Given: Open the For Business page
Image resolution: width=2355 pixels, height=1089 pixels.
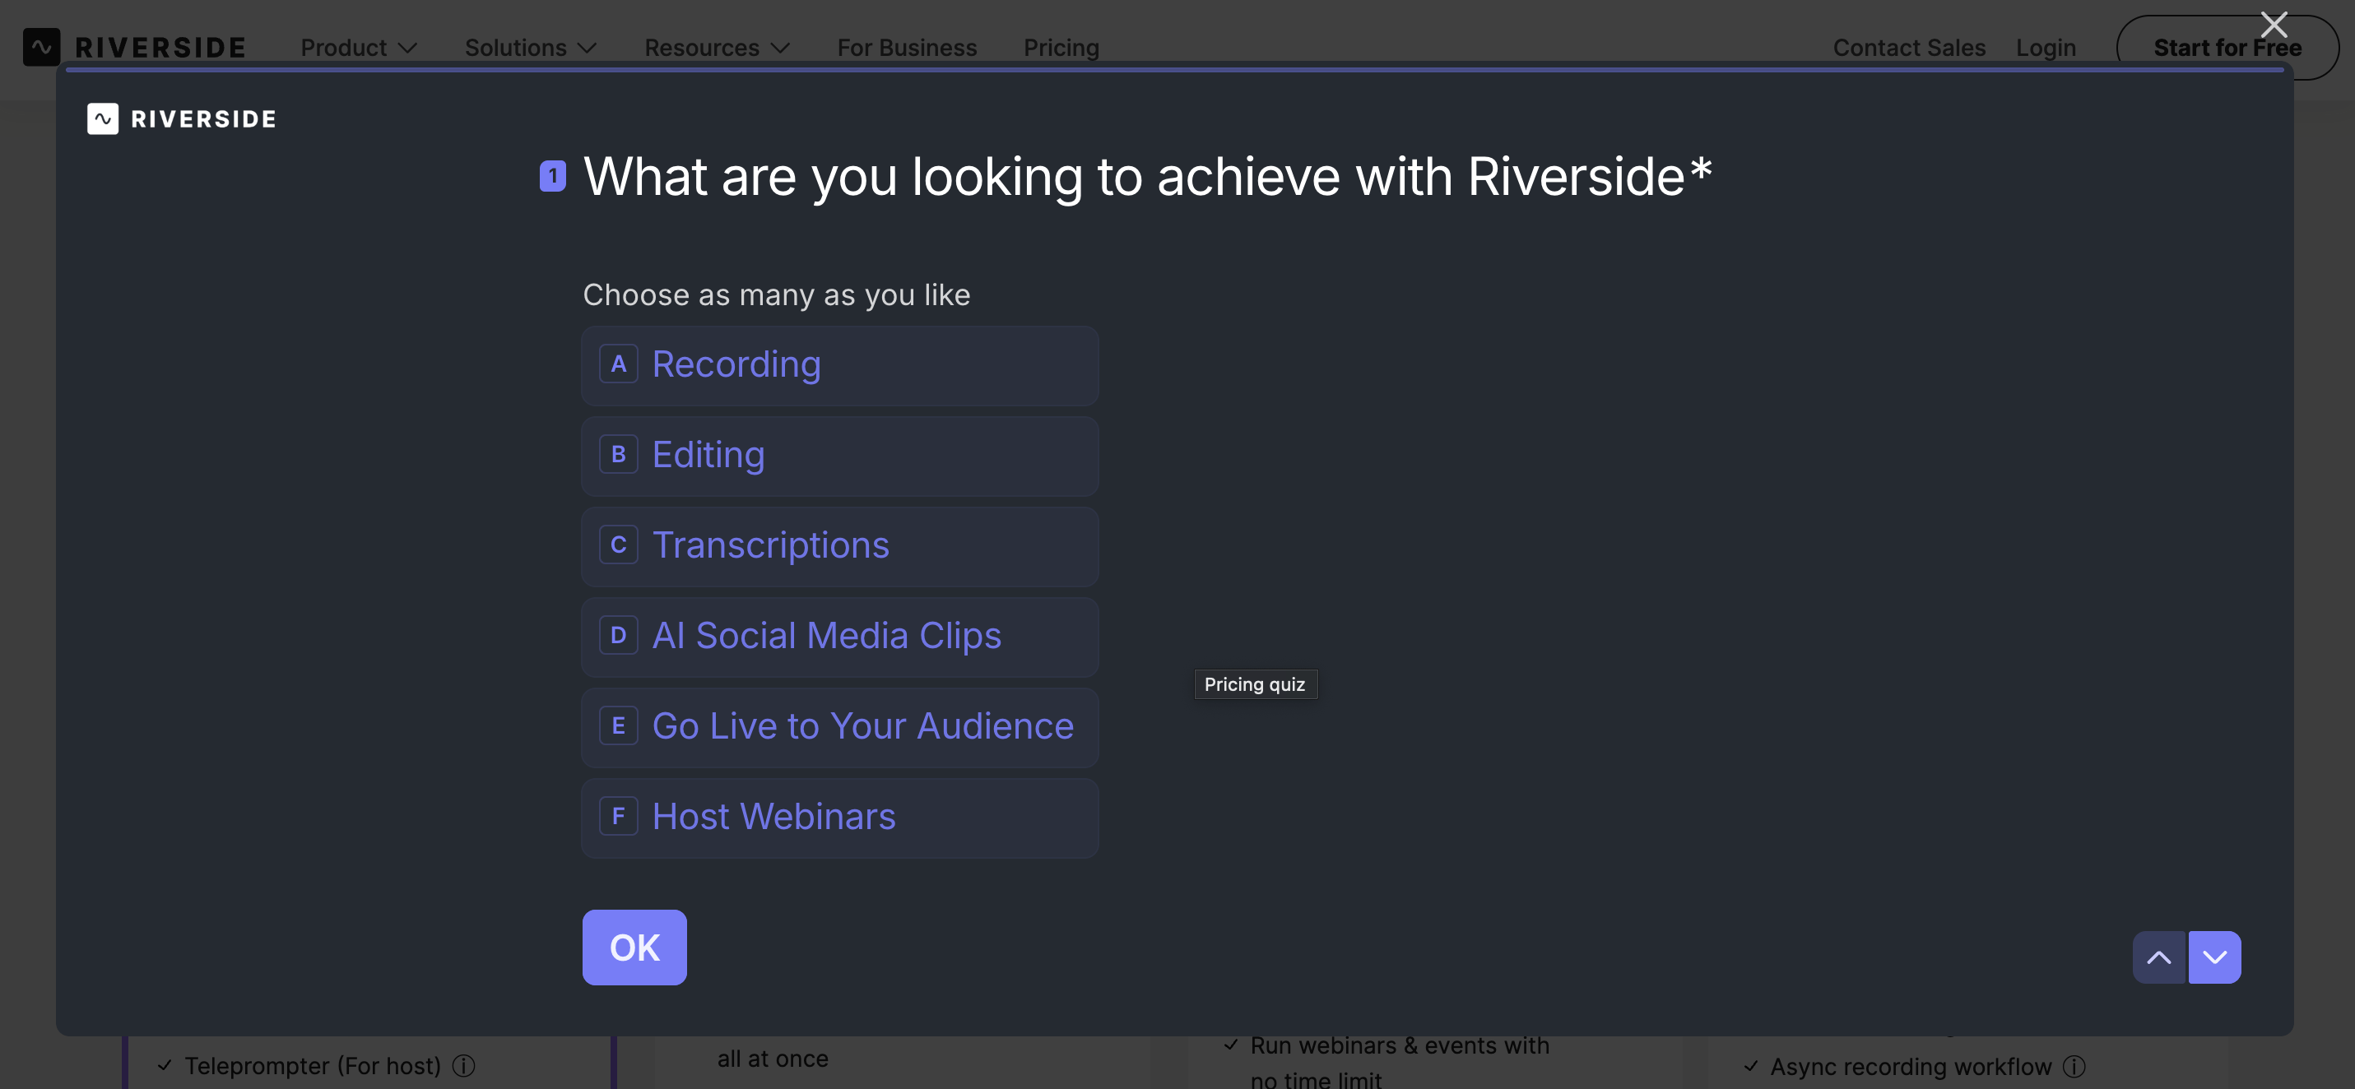Looking at the screenshot, I should pyautogui.click(x=907, y=48).
